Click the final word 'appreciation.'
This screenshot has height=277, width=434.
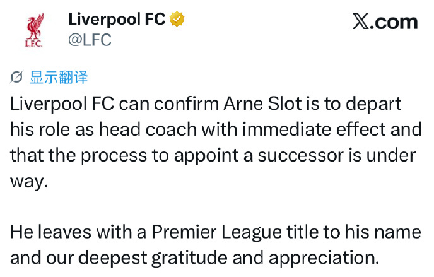tap(324, 258)
